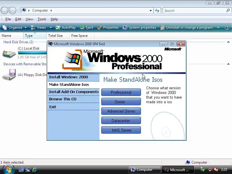Select Browse This CD in sidebar

coord(73,99)
